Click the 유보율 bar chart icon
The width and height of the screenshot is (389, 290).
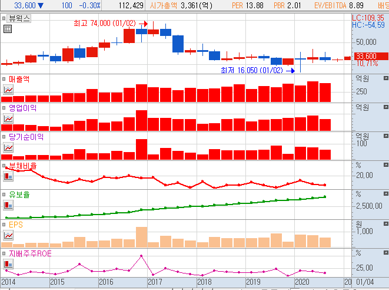click(x=8, y=205)
